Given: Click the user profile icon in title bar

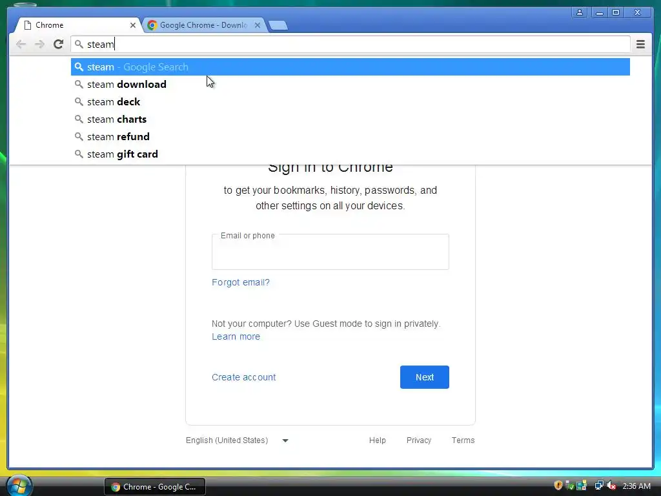Looking at the screenshot, I should (580, 12).
